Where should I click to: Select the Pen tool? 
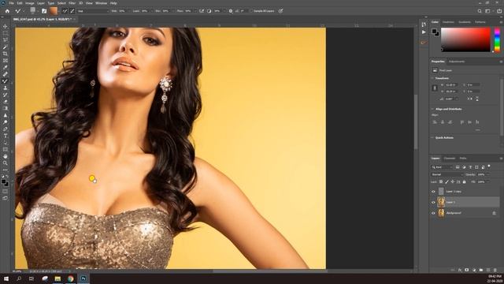point(6,129)
